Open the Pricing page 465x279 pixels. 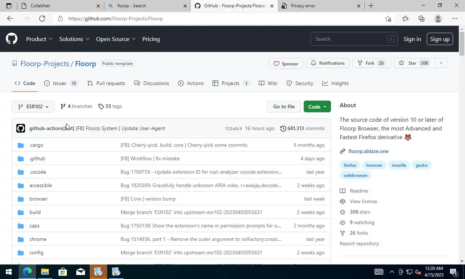pyautogui.click(x=151, y=39)
